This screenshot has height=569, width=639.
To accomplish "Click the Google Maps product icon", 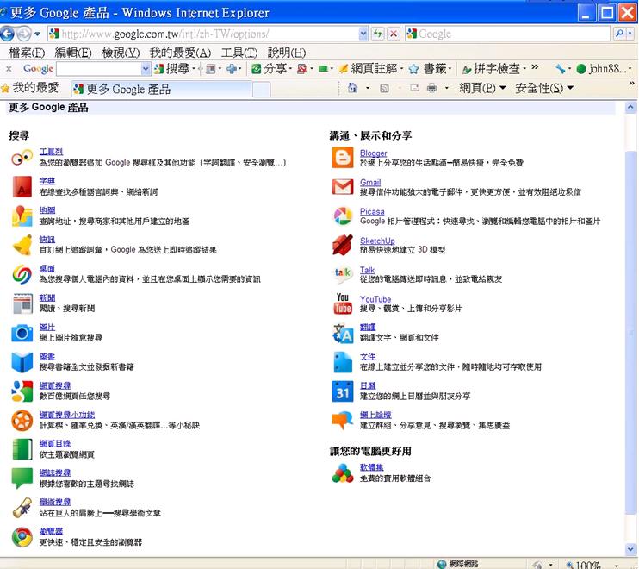I will tap(22, 216).
